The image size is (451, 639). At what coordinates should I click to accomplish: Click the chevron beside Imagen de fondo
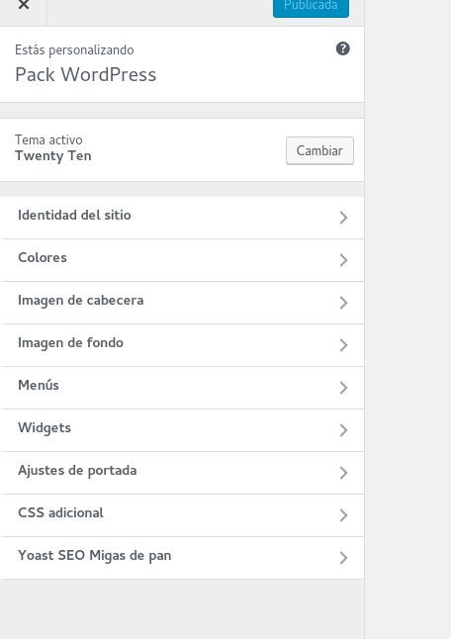click(x=343, y=345)
